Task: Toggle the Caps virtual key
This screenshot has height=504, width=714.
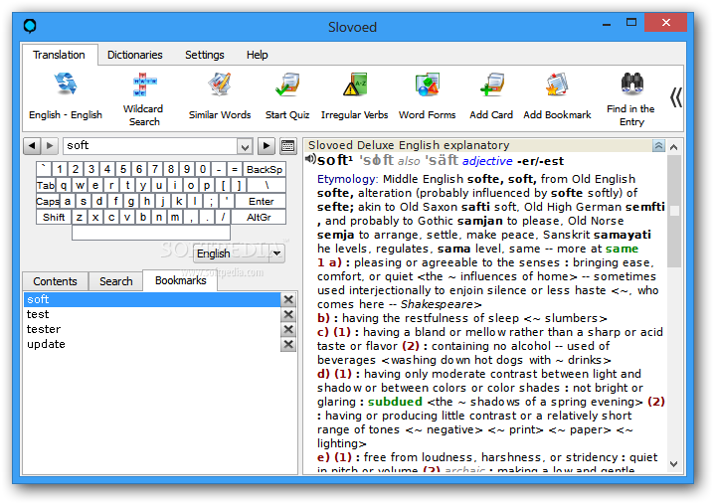Action: pyautogui.click(x=48, y=201)
